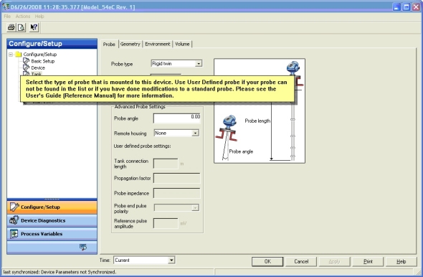The image size is (423, 277).
Task: Click the 'User defined probe settings:' label
Action: [142, 146]
